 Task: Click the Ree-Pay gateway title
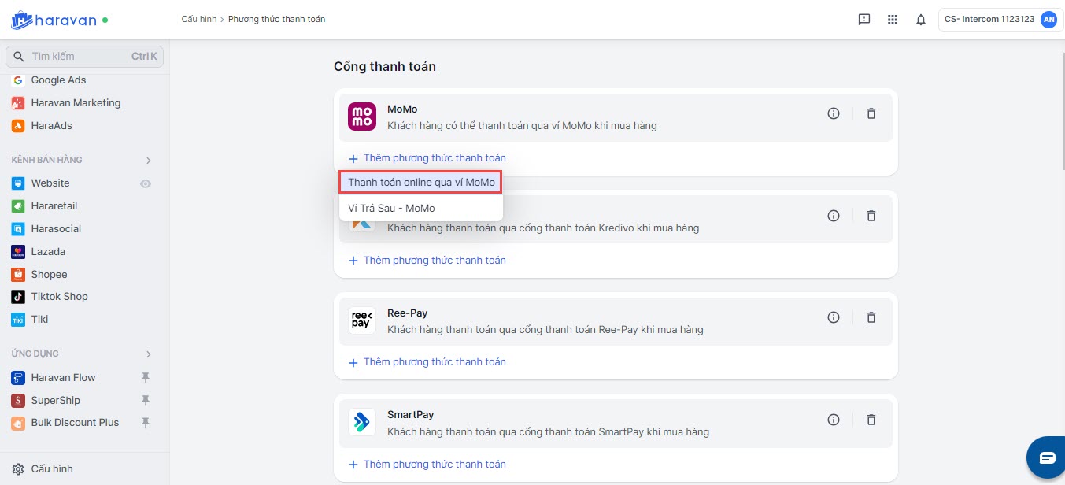(408, 313)
